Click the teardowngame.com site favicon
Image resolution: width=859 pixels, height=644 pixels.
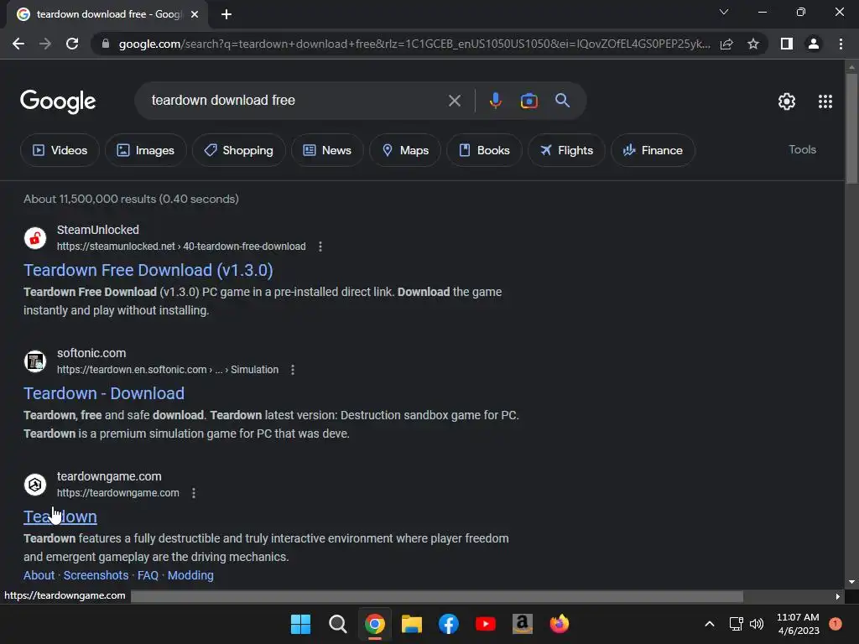[35, 485]
